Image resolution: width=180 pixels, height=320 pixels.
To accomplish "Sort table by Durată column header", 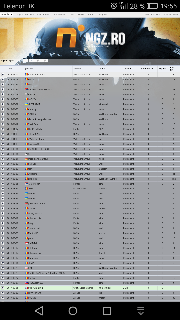I will tap(127, 69).
